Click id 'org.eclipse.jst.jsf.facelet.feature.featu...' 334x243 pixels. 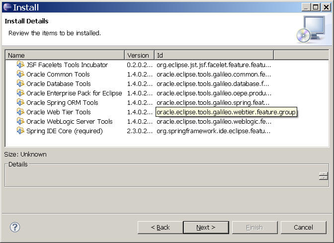214,65
